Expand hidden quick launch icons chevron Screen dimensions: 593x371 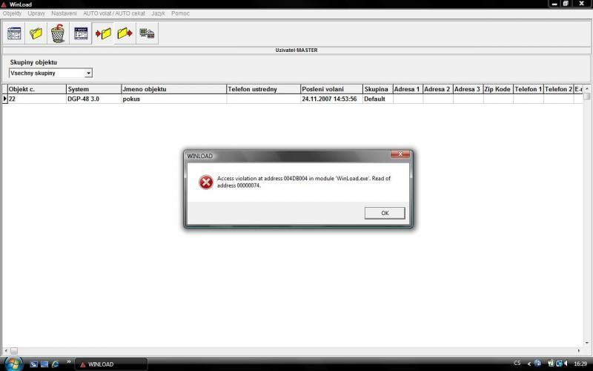(x=69, y=362)
